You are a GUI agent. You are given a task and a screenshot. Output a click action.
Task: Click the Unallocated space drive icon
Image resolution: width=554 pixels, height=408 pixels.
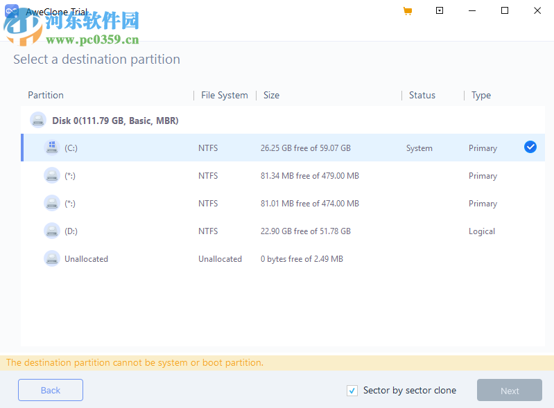(x=52, y=258)
